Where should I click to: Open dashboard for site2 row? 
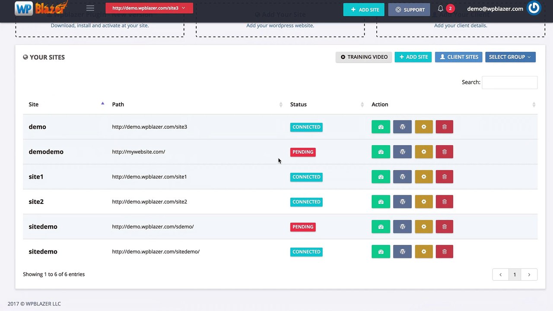tap(381, 202)
